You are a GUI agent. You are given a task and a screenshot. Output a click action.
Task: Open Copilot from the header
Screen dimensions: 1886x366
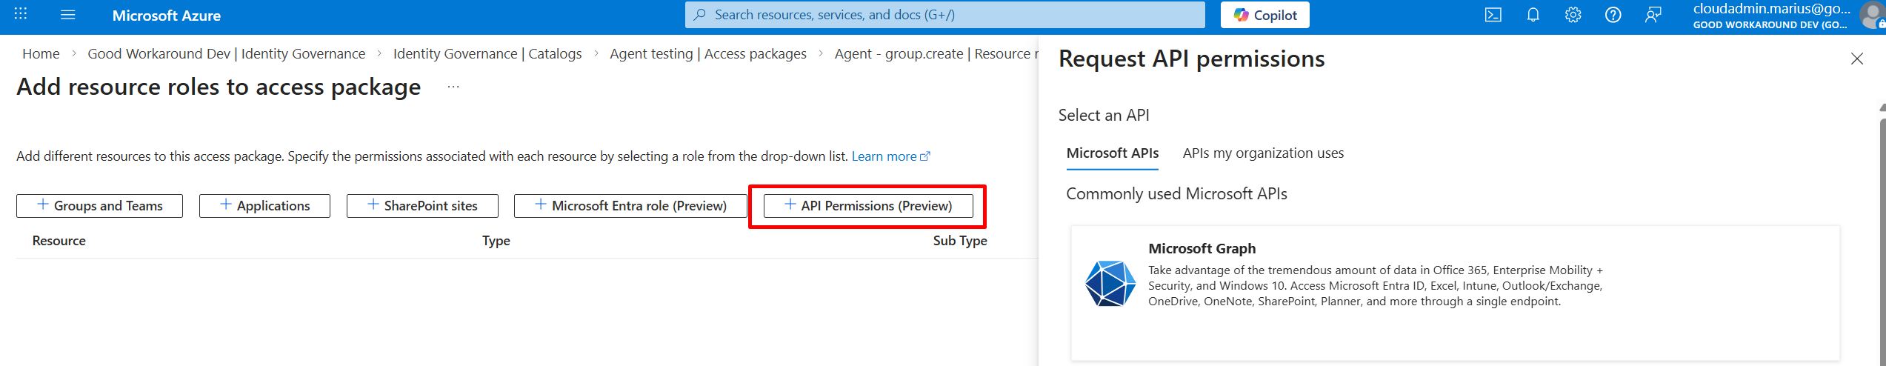(x=1264, y=15)
